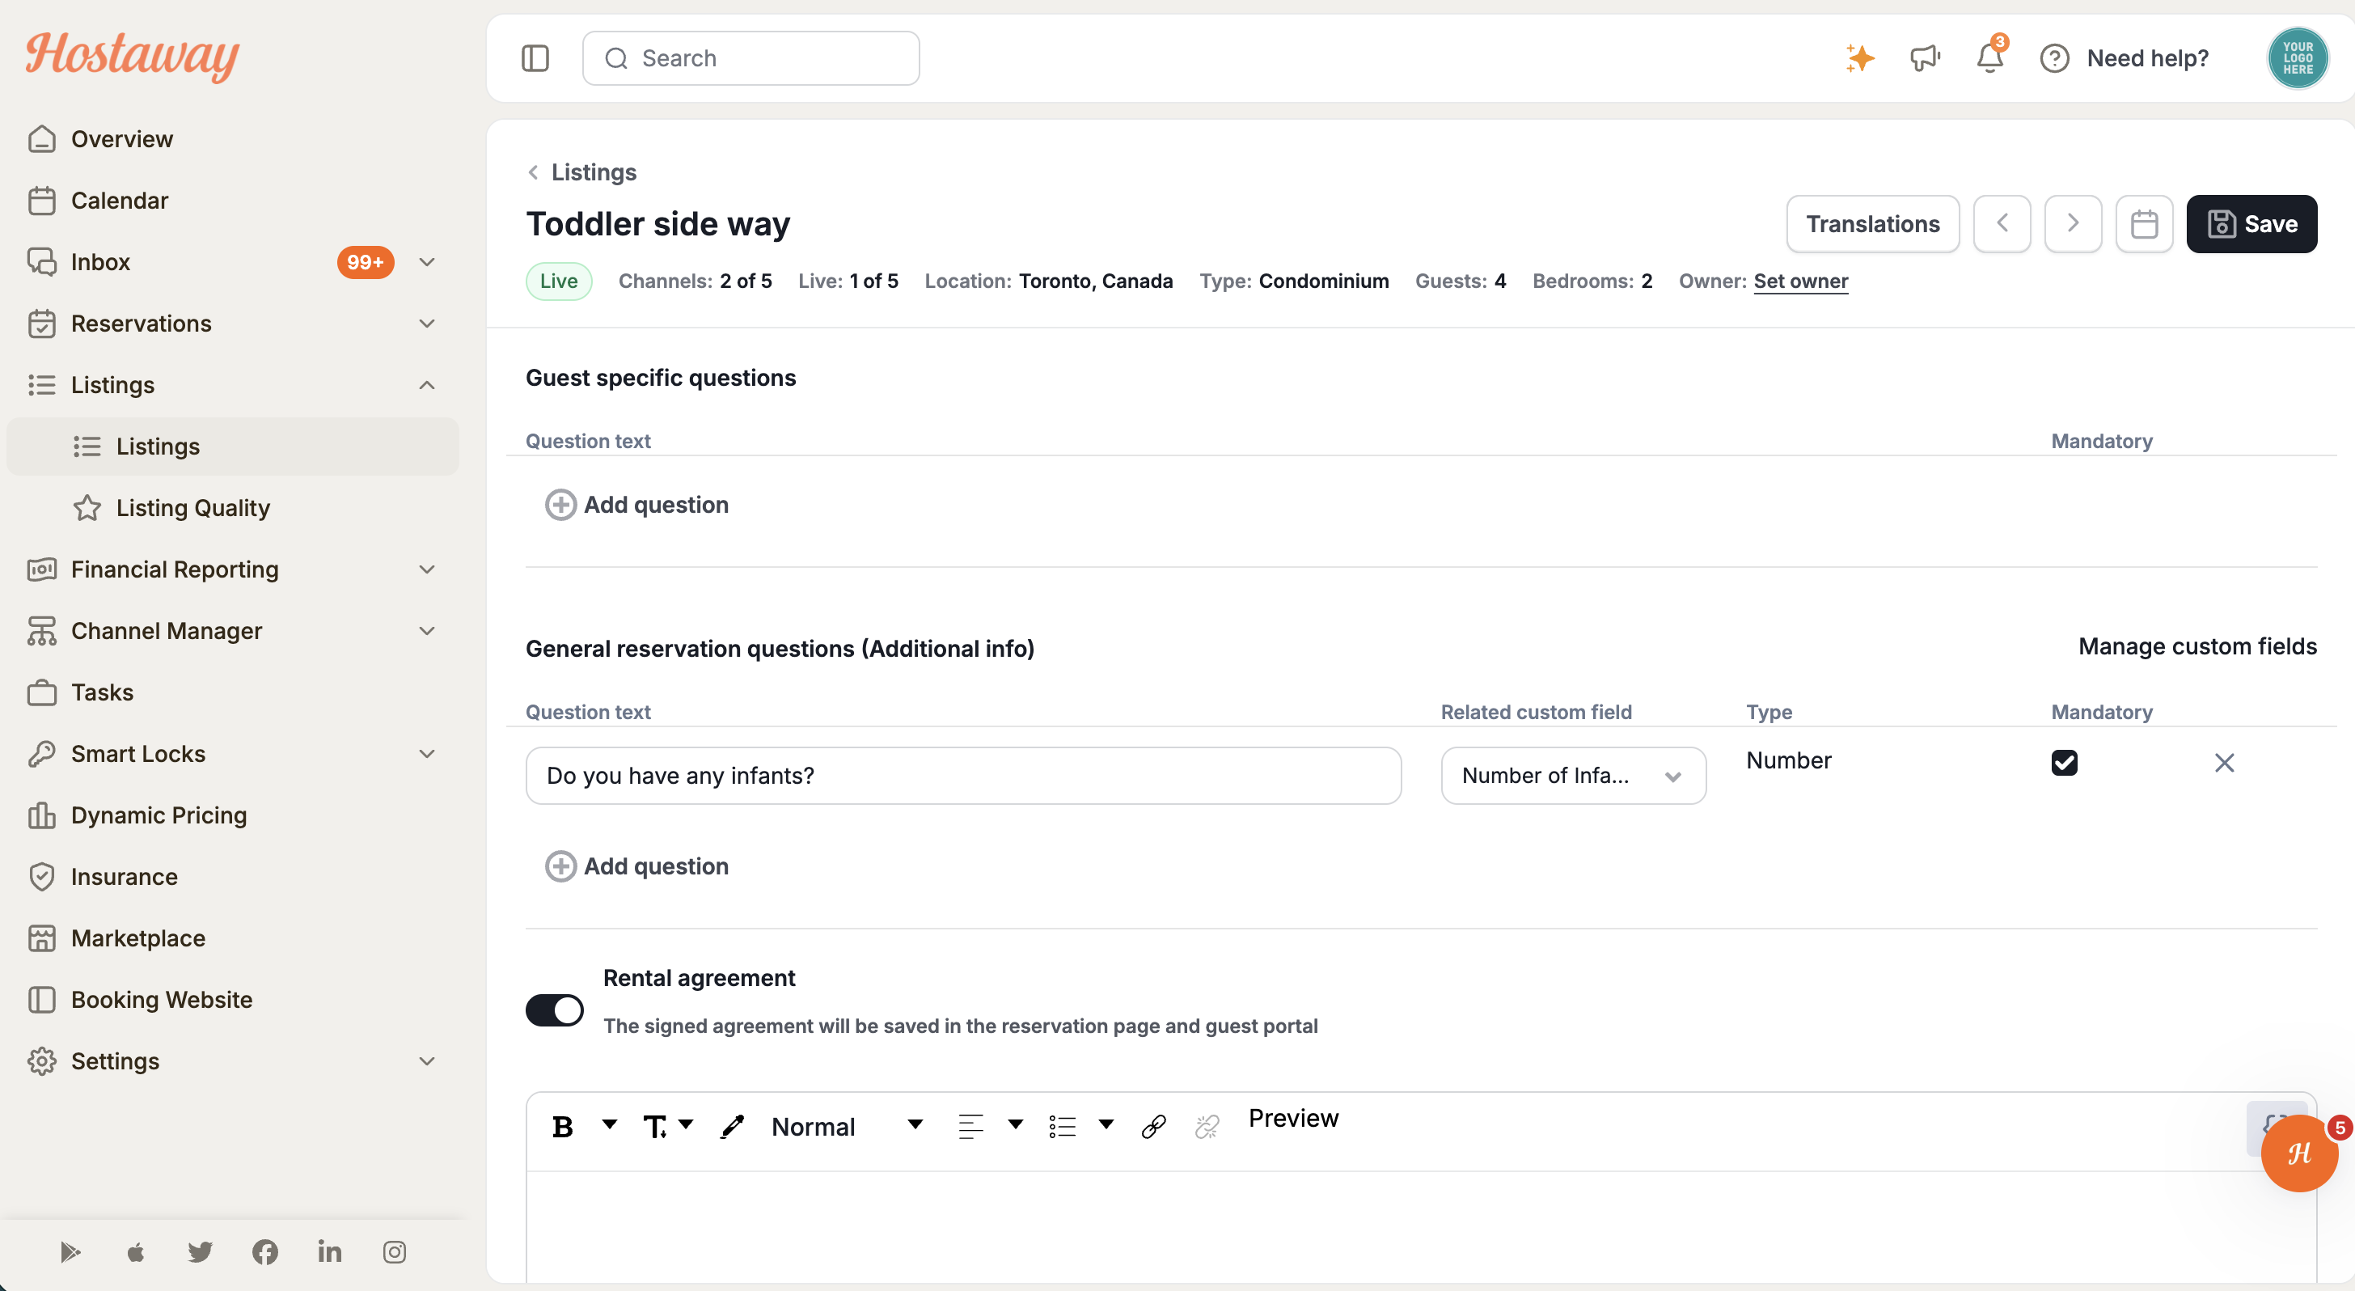Focus the Search input field
Image resolution: width=2355 pixels, height=1291 pixels.
tap(750, 57)
